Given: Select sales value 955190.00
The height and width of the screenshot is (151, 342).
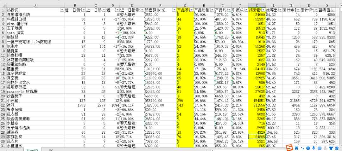Looking at the screenshot, I should pos(160,101).
